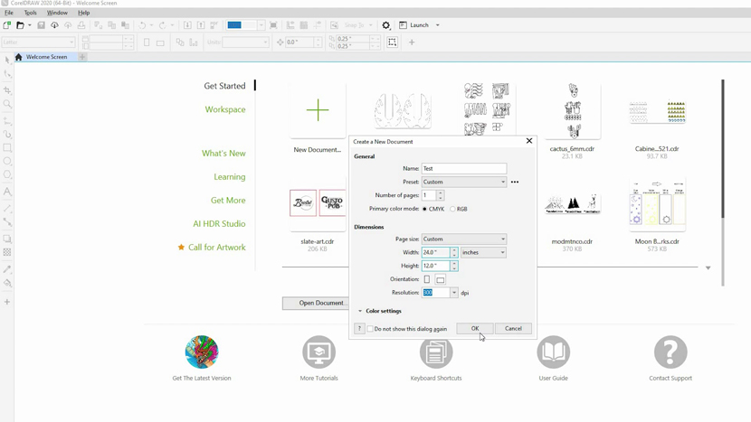The height and width of the screenshot is (422, 751).
Task: Open the Page size dropdown
Action: click(x=464, y=239)
